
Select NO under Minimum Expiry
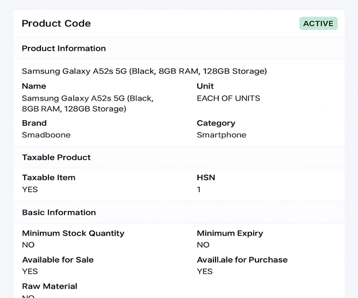click(x=203, y=245)
